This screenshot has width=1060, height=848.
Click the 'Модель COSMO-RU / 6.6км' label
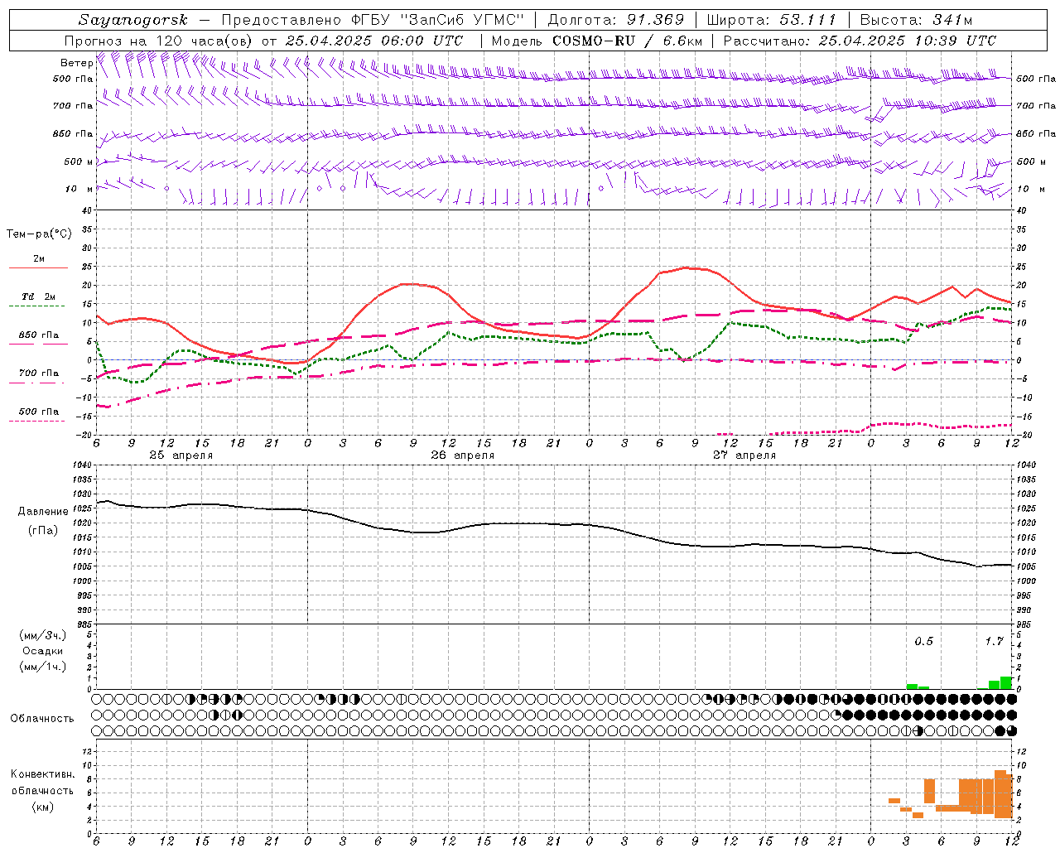(x=596, y=41)
